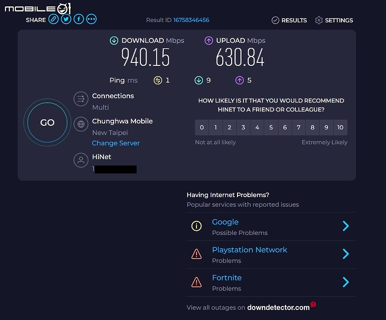Rate recommendation score 8
The height and width of the screenshot is (320, 386).
click(312, 127)
